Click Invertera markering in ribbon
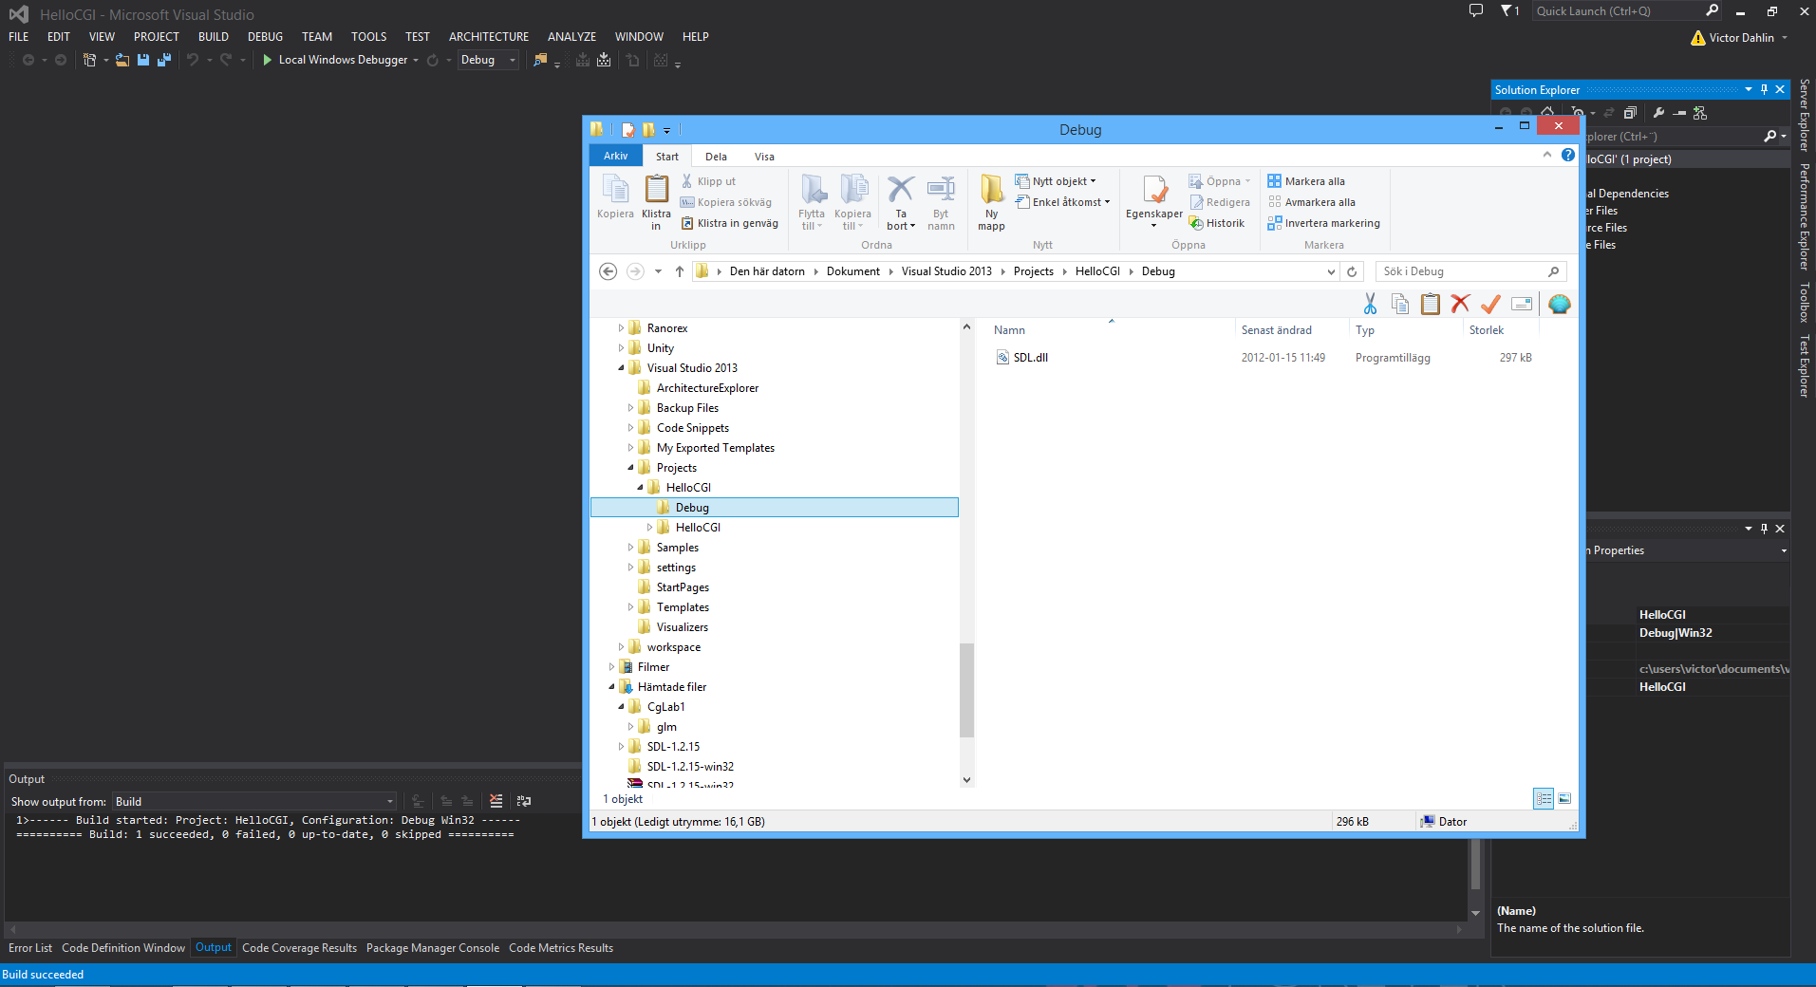1816x987 pixels. pos(1323,223)
